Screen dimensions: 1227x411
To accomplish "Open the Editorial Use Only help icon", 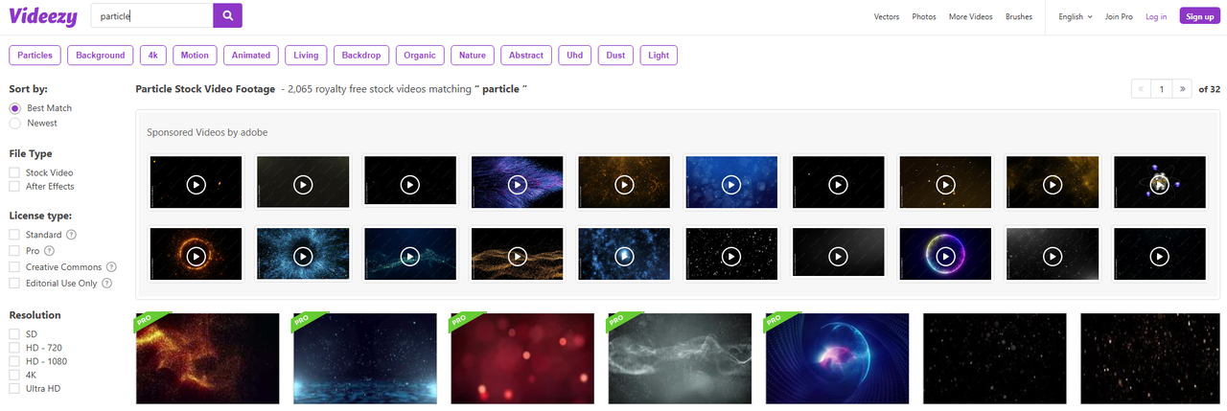I will click(x=106, y=284).
